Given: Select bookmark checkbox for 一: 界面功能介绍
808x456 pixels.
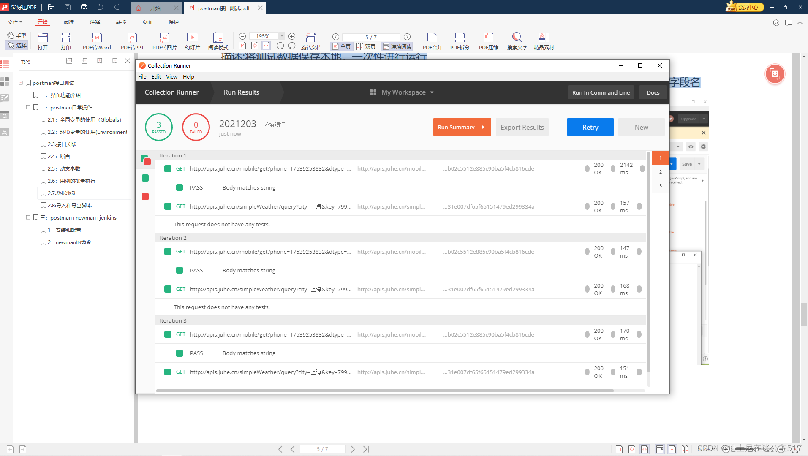Looking at the screenshot, I should 36,95.
